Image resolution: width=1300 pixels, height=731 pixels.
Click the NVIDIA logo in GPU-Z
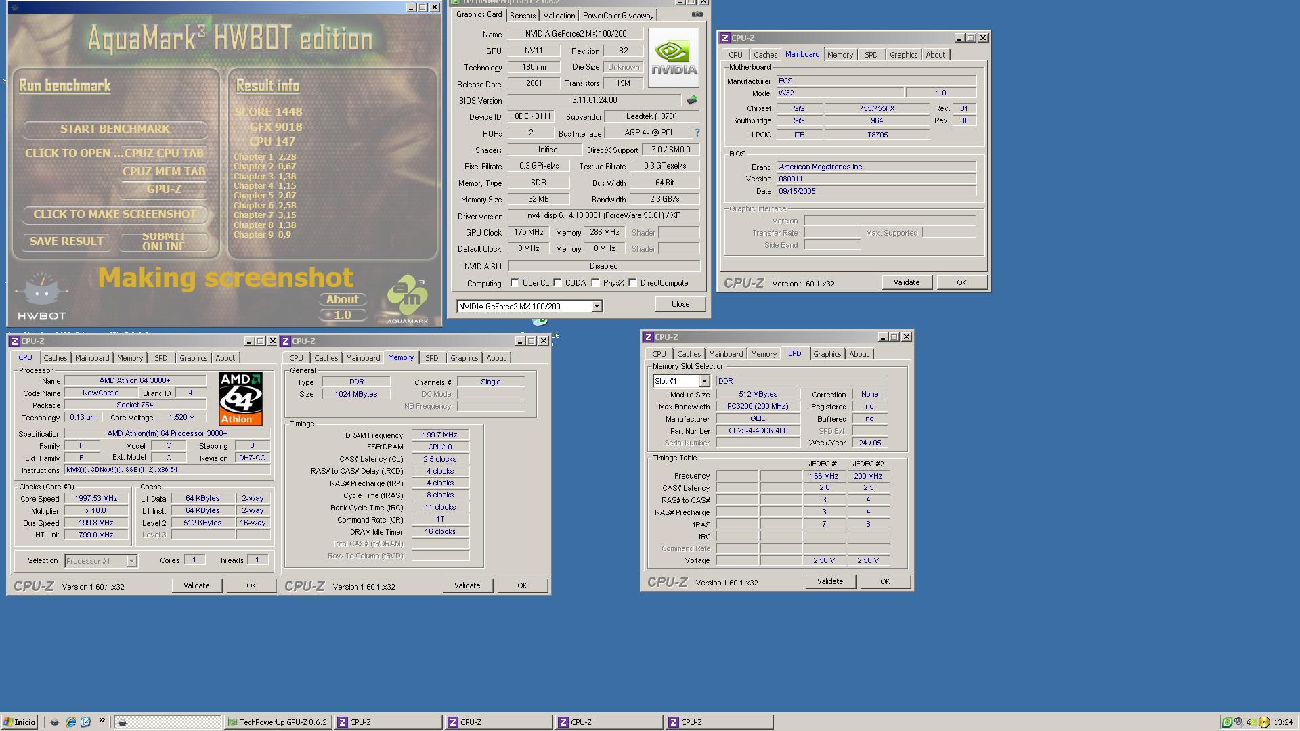[x=673, y=58]
